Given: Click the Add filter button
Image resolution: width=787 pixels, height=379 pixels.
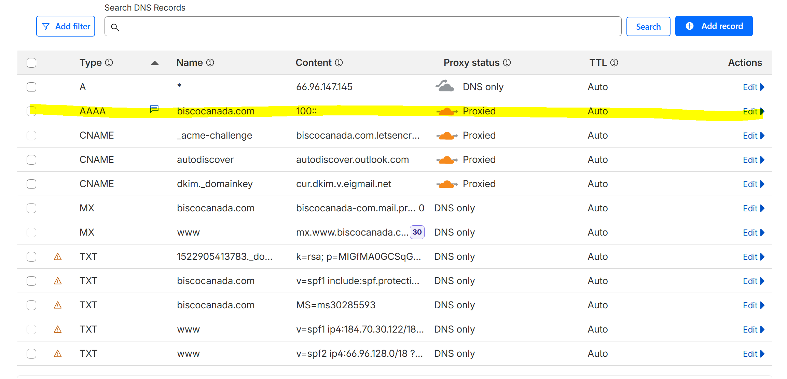Looking at the screenshot, I should 66,26.
